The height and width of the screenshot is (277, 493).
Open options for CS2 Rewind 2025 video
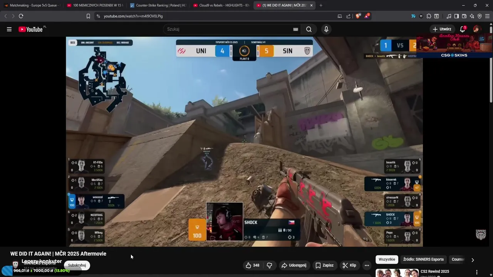477,272
